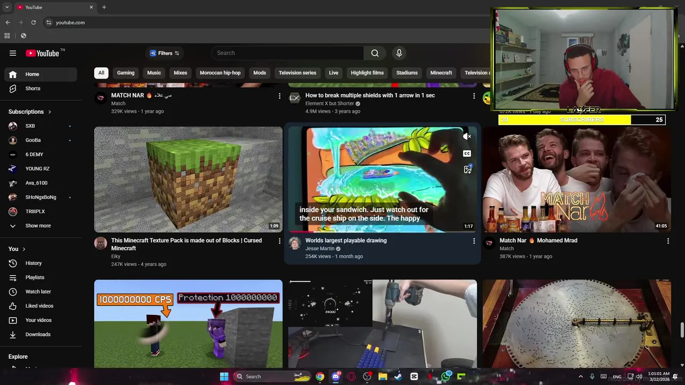Open options for Match Nar Mohamed Mrad
The width and height of the screenshot is (685, 385).
[668, 241]
